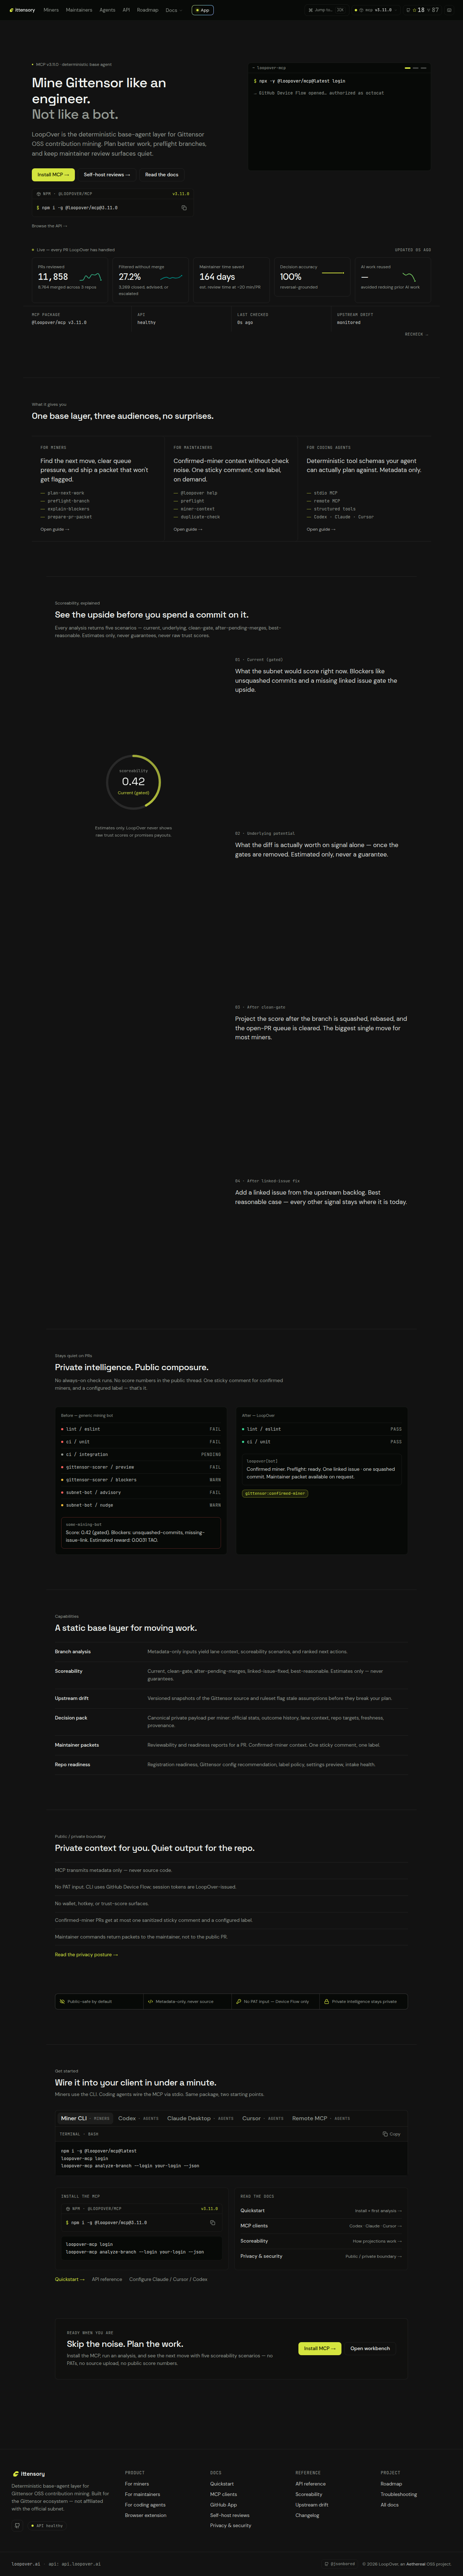Click the Read the docs hero button

(x=162, y=175)
